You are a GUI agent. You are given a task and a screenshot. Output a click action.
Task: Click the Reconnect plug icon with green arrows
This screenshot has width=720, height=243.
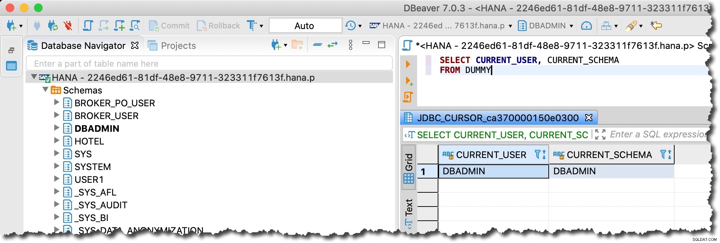(52, 26)
